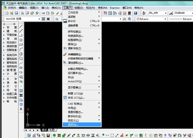Select the Circle draw tool
The height and width of the screenshot is (138, 193).
coord(21,54)
